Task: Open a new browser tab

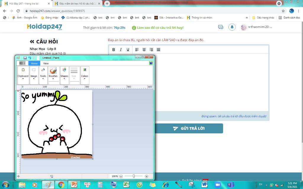Action: [107, 4]
